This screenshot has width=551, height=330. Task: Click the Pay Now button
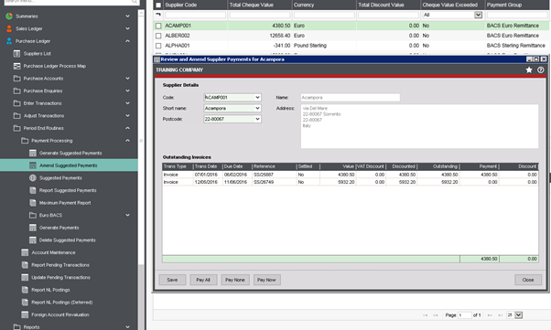[266, 280]
